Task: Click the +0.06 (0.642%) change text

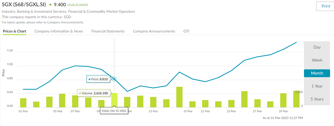Action: [78, 5]
